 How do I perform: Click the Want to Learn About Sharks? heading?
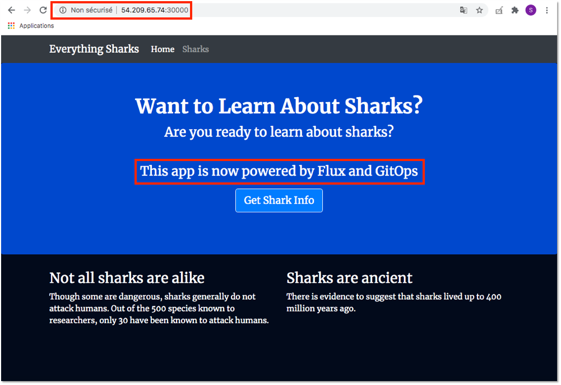(x=279, y=106)
